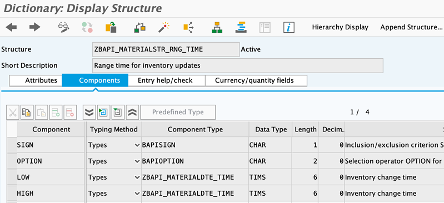
Task: Click the LOW component cell
Action: [x=51, y=177]
